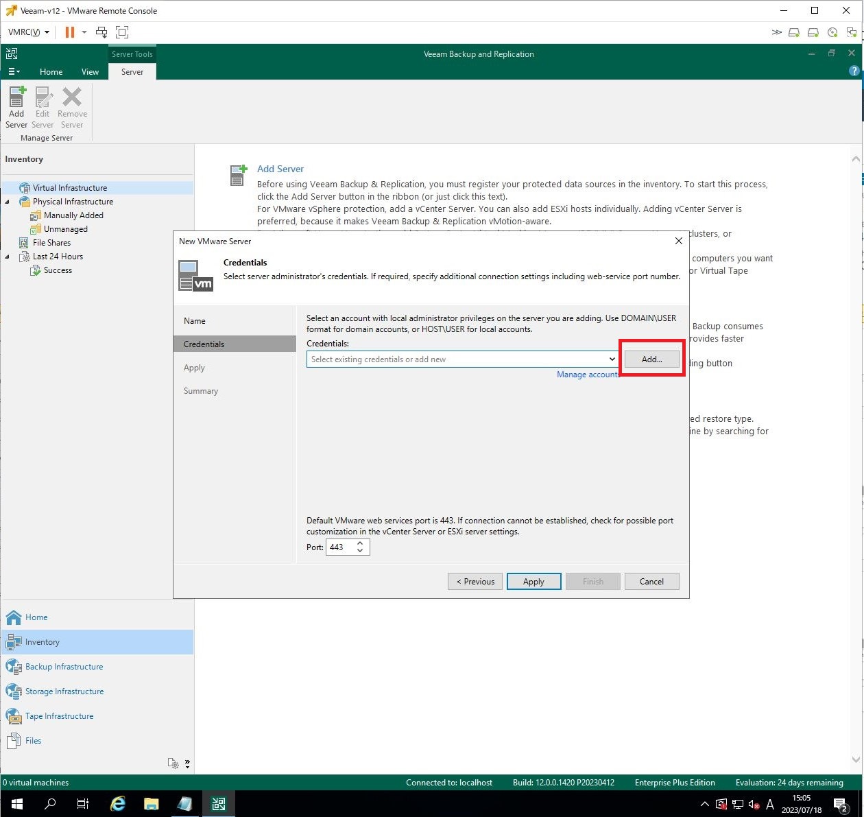Click IME input mode indicator A
Image resolution: width=864 pixels, height=817 pixels.
tap(770, 804)
